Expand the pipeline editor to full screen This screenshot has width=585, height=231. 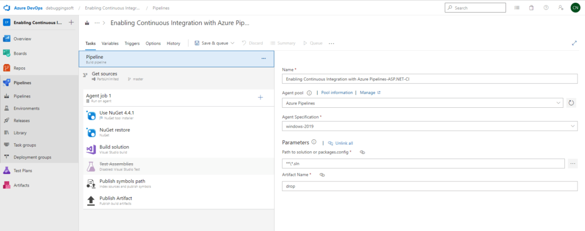574,43
